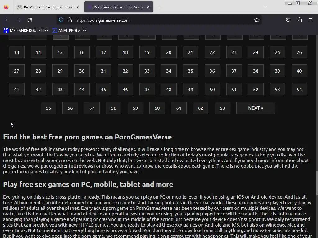Click the page vertical scrollbar thumb

pyautogui.click(x=316, y=183)
